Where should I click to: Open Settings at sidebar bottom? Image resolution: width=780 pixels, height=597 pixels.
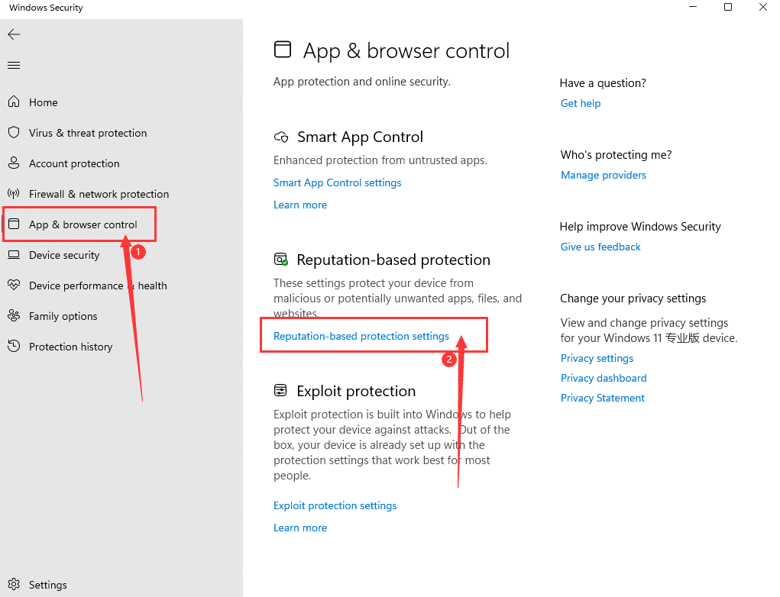(48, 585)
